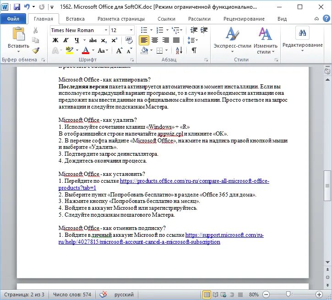Center the text
Viewport: 332px width, 300px height.
point(155,40)
